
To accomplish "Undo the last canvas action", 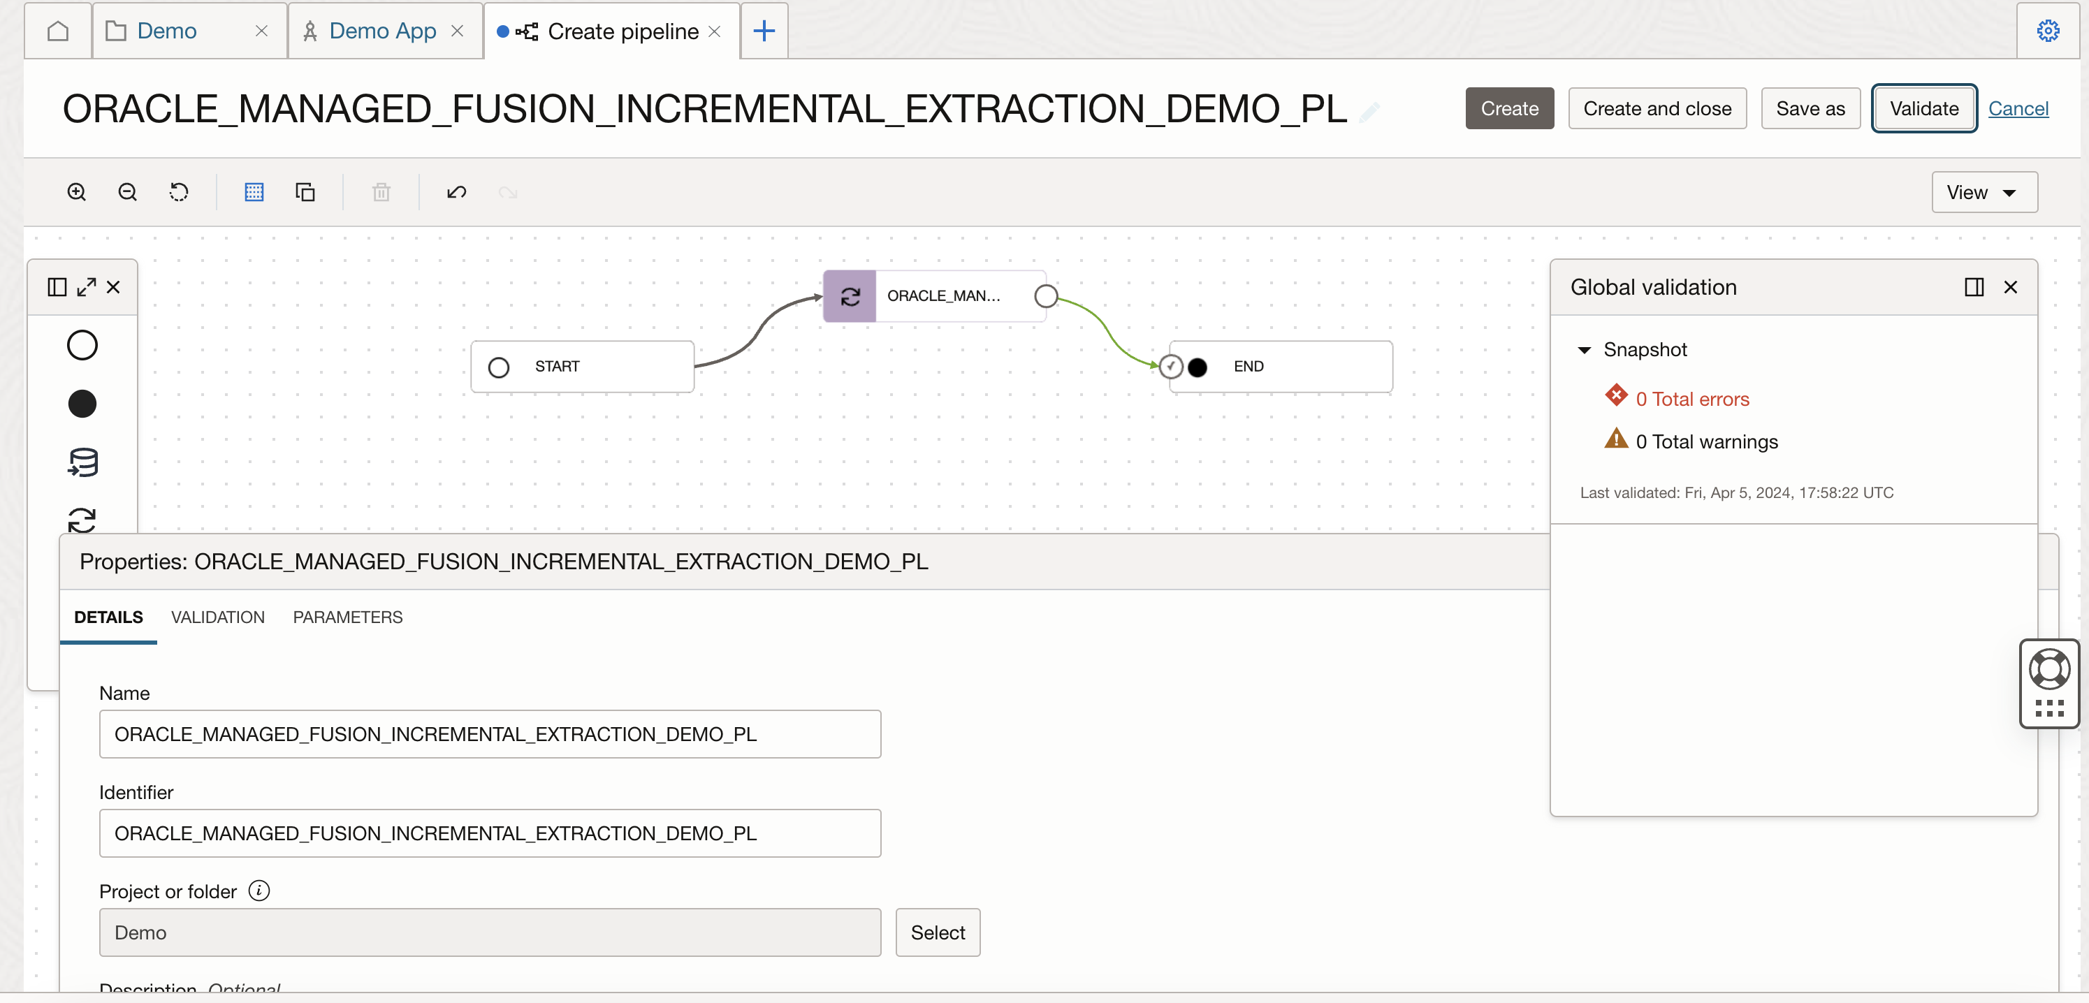I will [456, 192].
